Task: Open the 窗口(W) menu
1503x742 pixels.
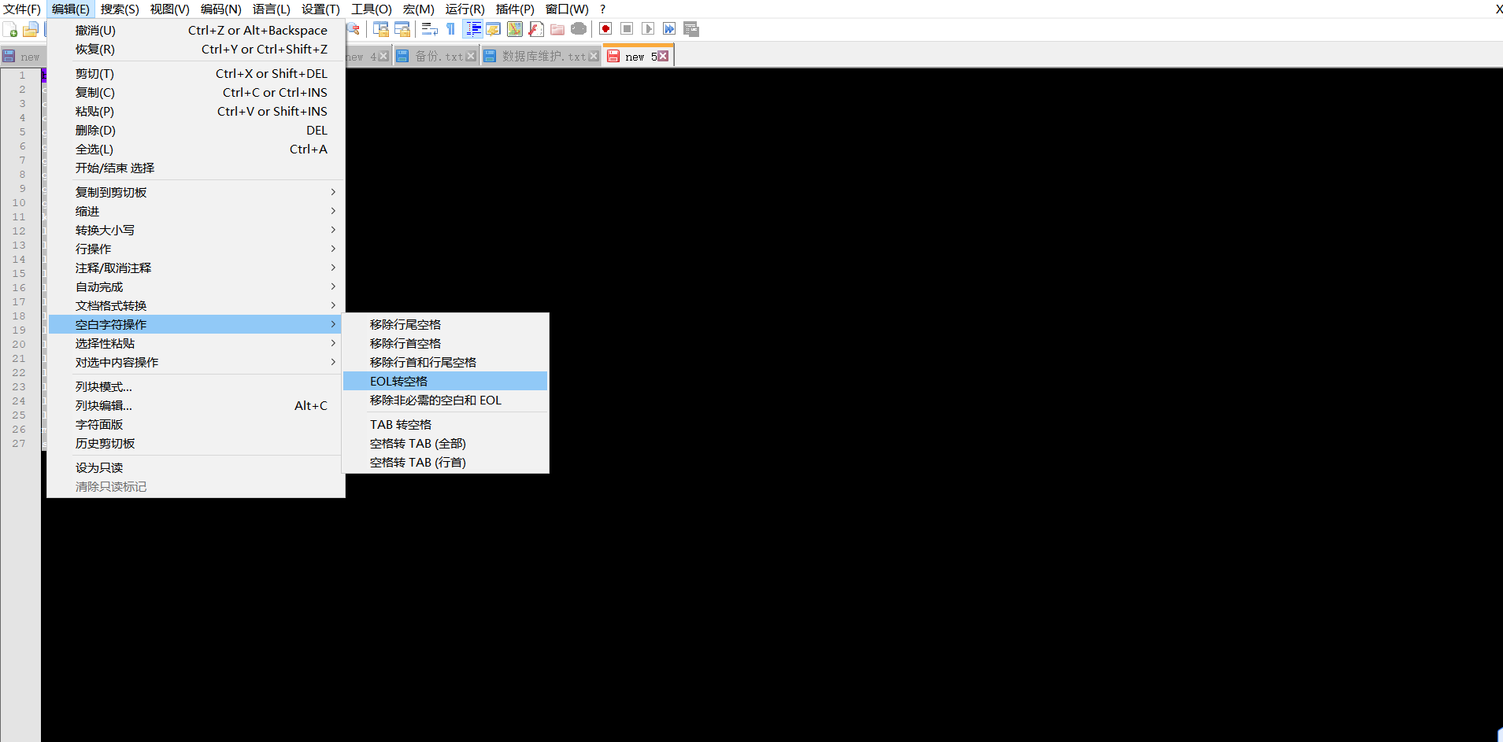Action: [567, 9]
